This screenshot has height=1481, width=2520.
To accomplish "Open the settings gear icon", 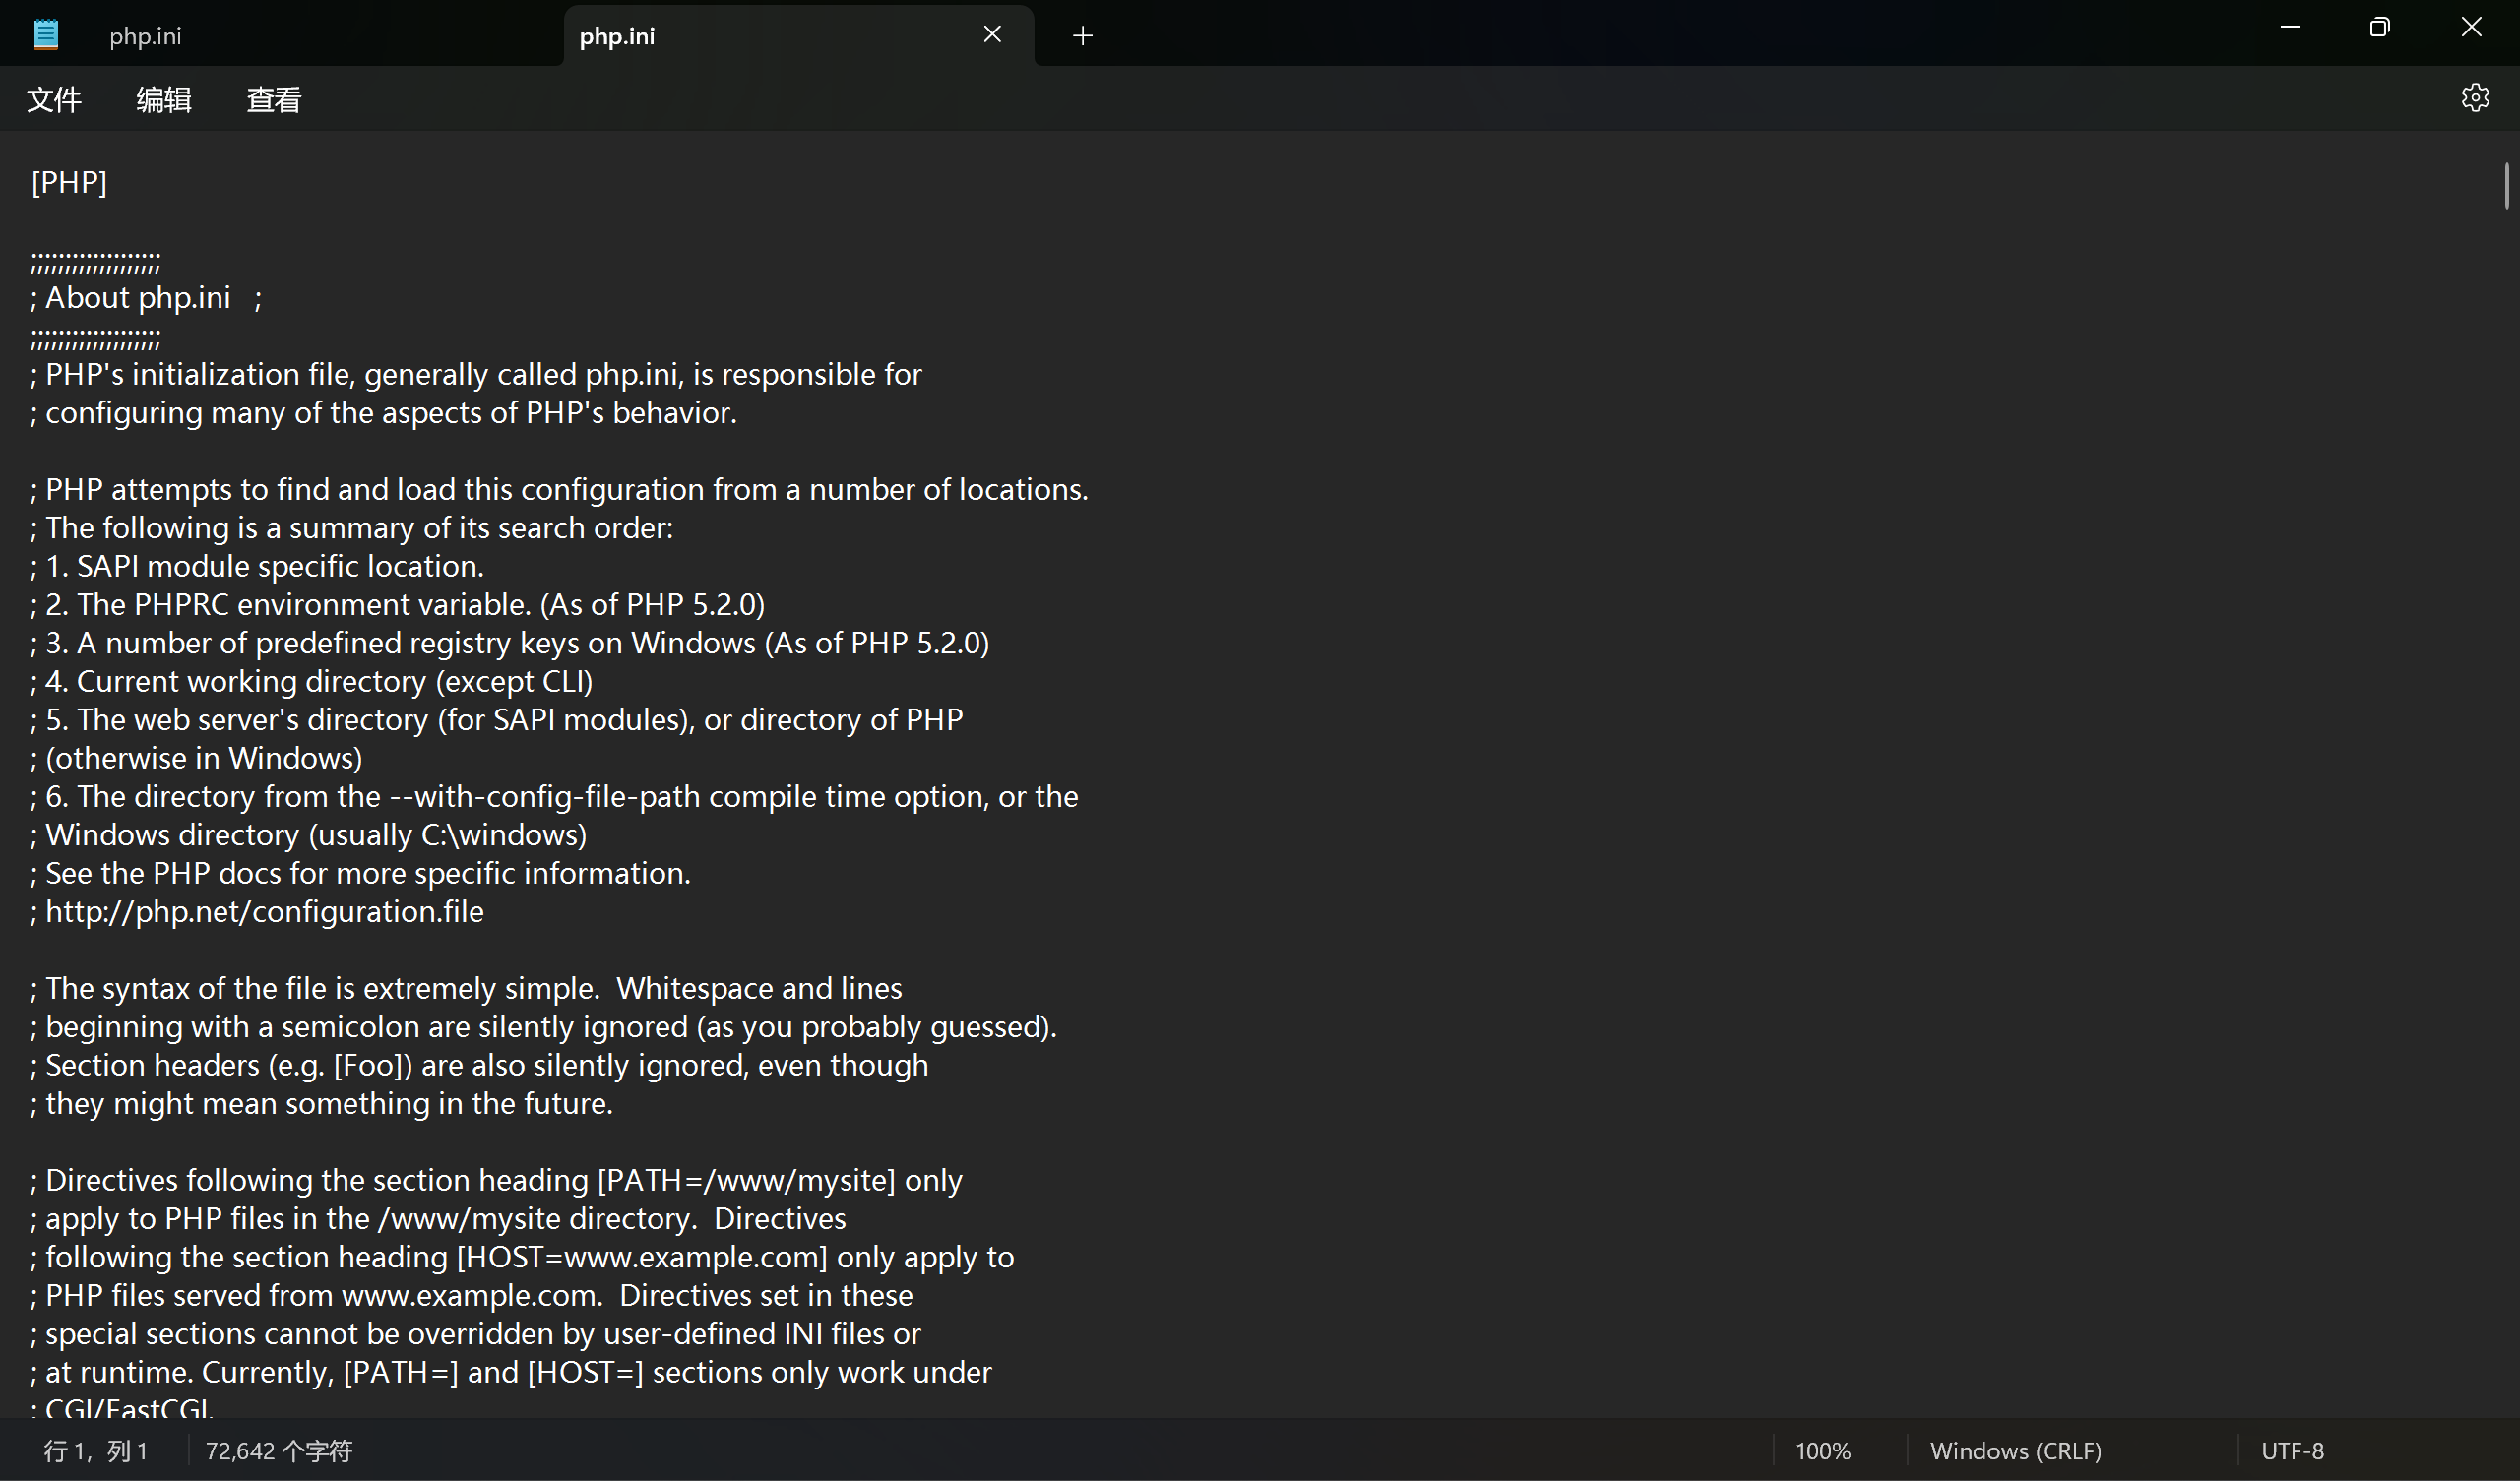I will 2474,98.
